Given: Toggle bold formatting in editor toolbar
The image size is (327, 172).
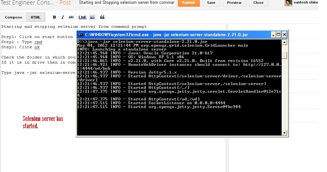Looking at the screenshot, I should (x=54, y=17).
